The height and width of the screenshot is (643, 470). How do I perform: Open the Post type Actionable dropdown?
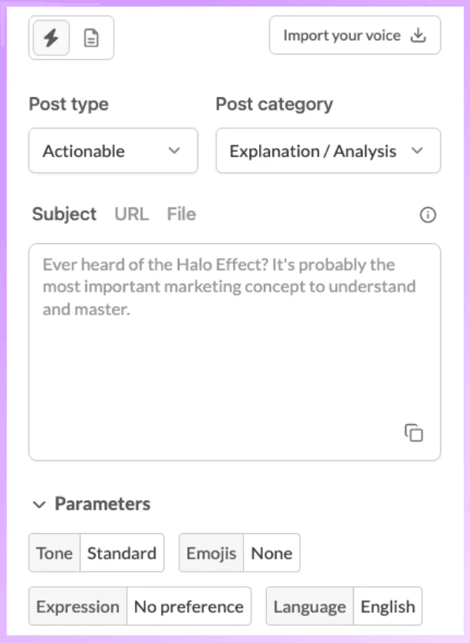tap(113, 151)
